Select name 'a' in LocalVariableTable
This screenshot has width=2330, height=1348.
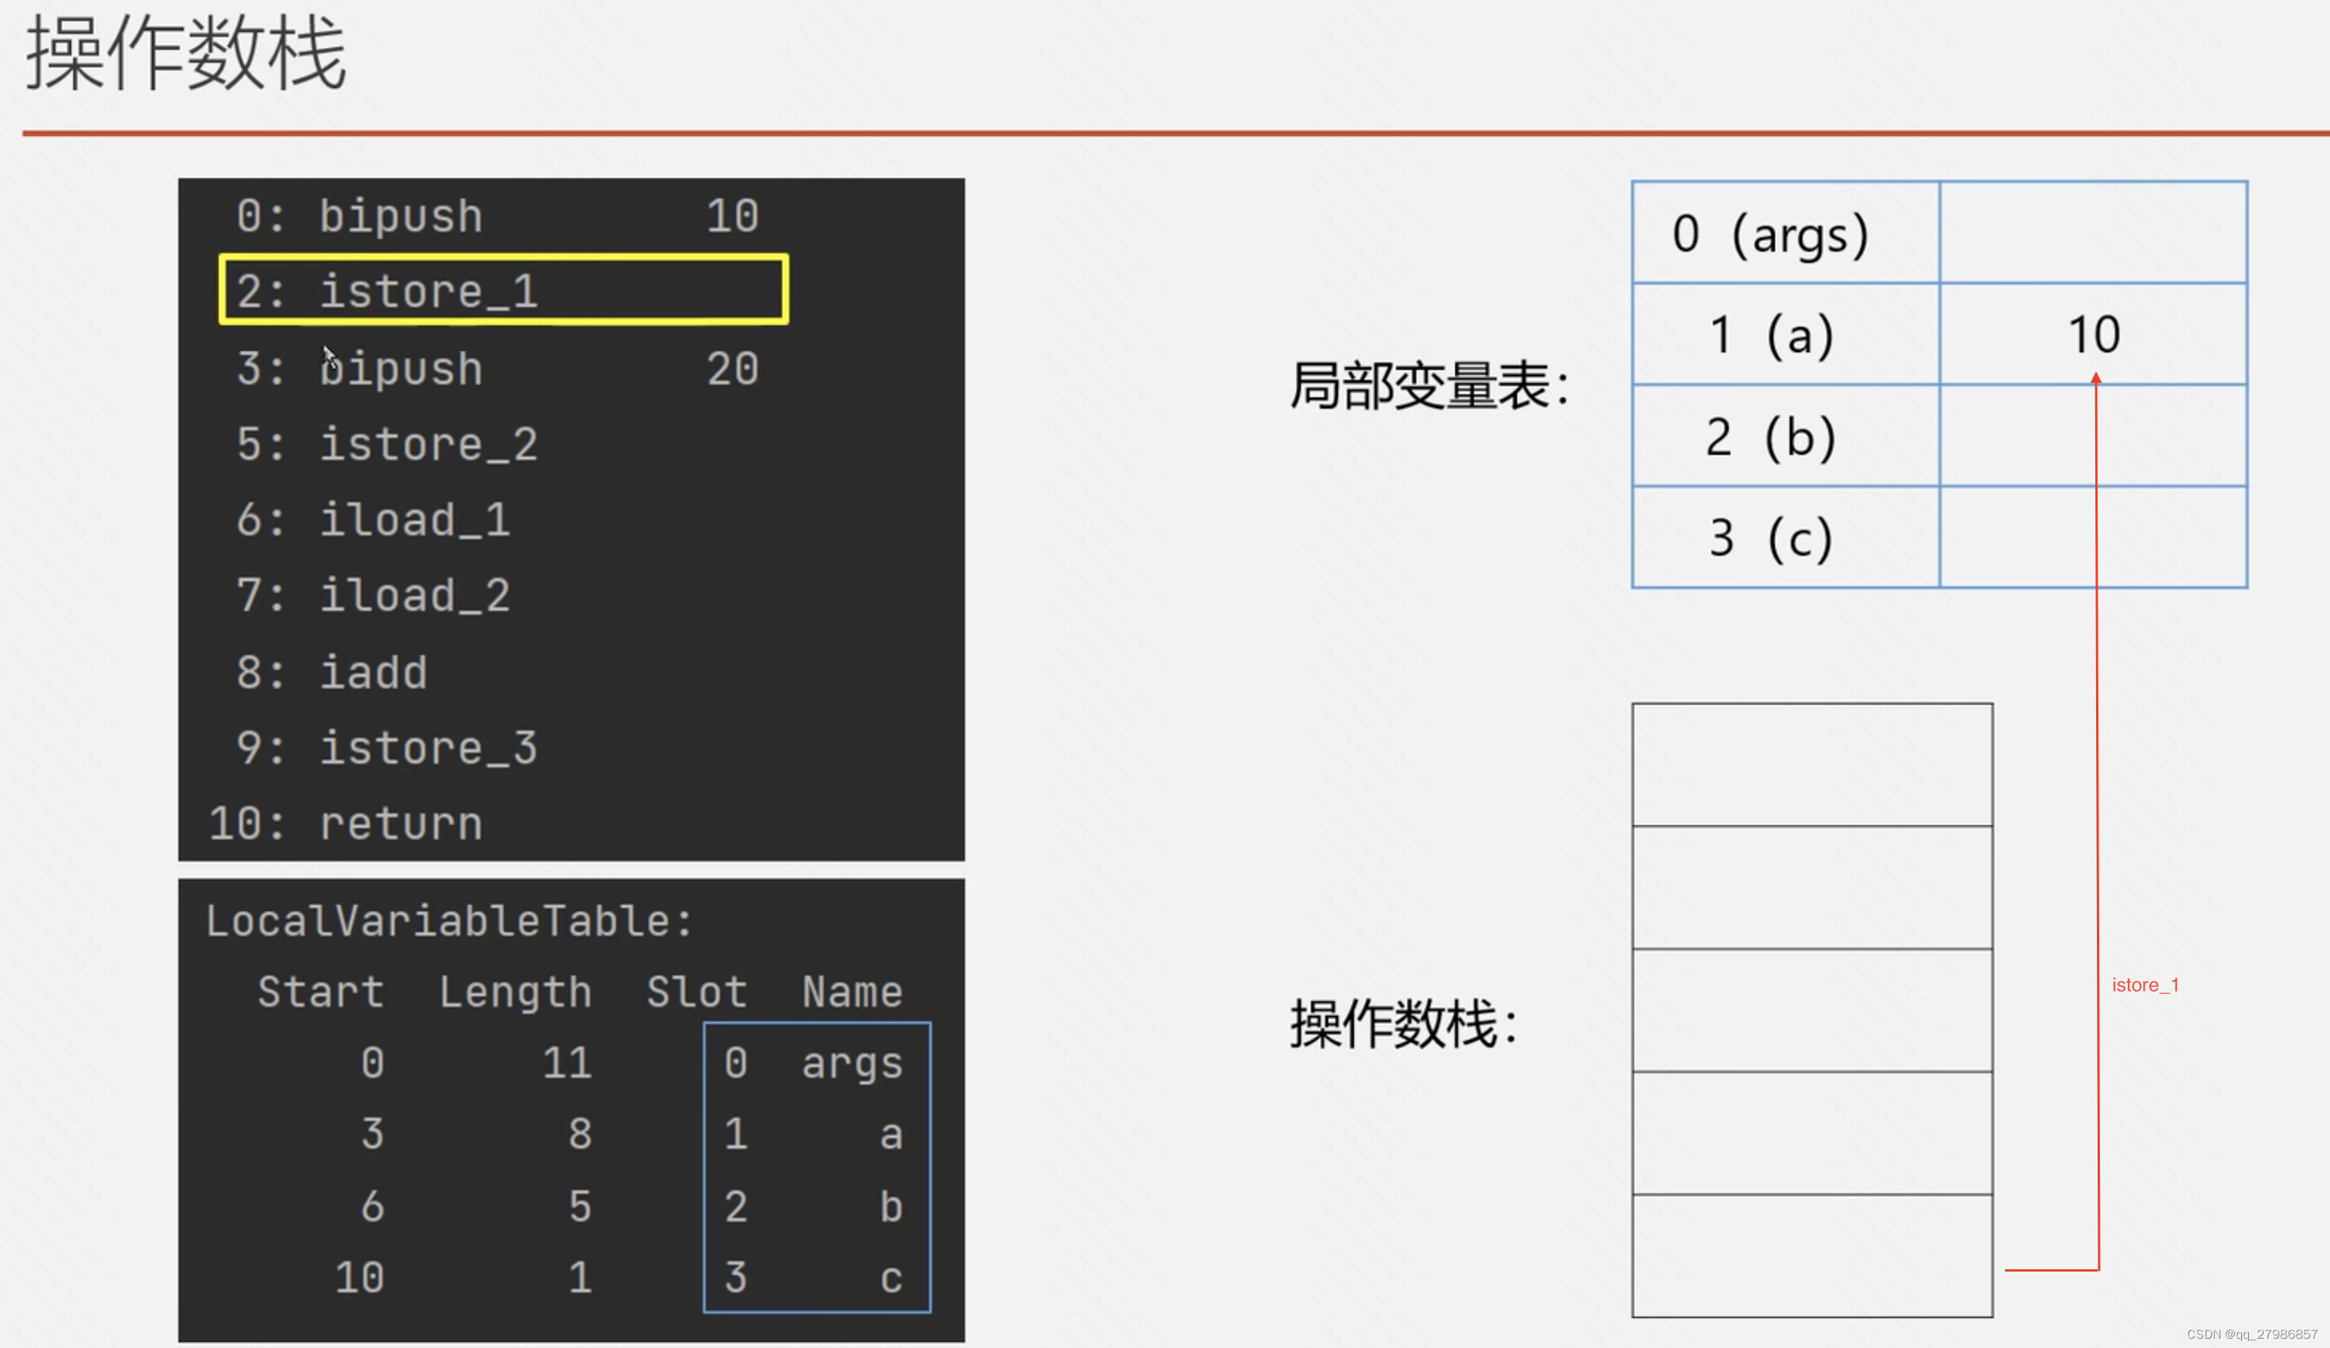coord(892,1136)
